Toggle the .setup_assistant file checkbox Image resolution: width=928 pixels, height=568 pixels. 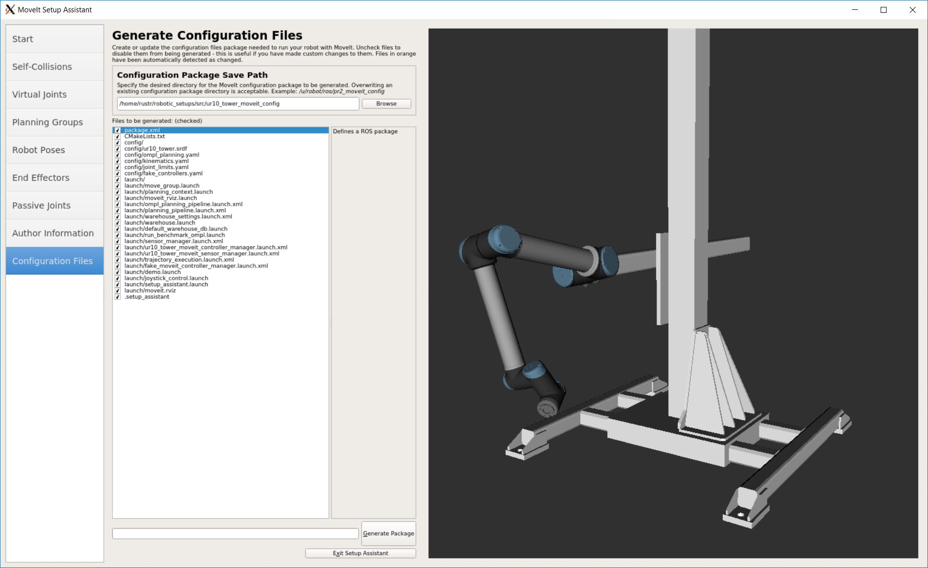[x=118, y=297]
